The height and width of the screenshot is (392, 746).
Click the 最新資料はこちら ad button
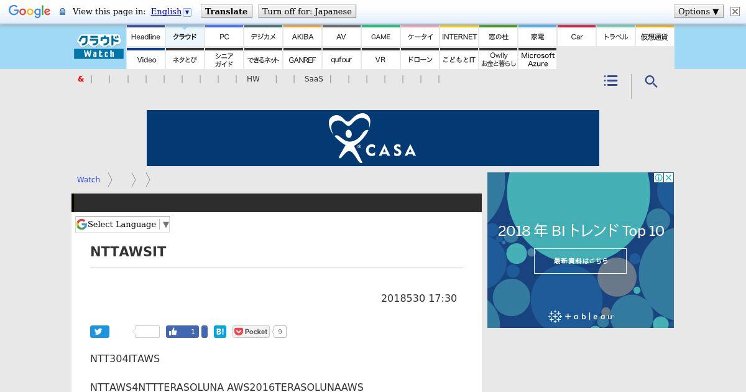[x=580, y=261]
